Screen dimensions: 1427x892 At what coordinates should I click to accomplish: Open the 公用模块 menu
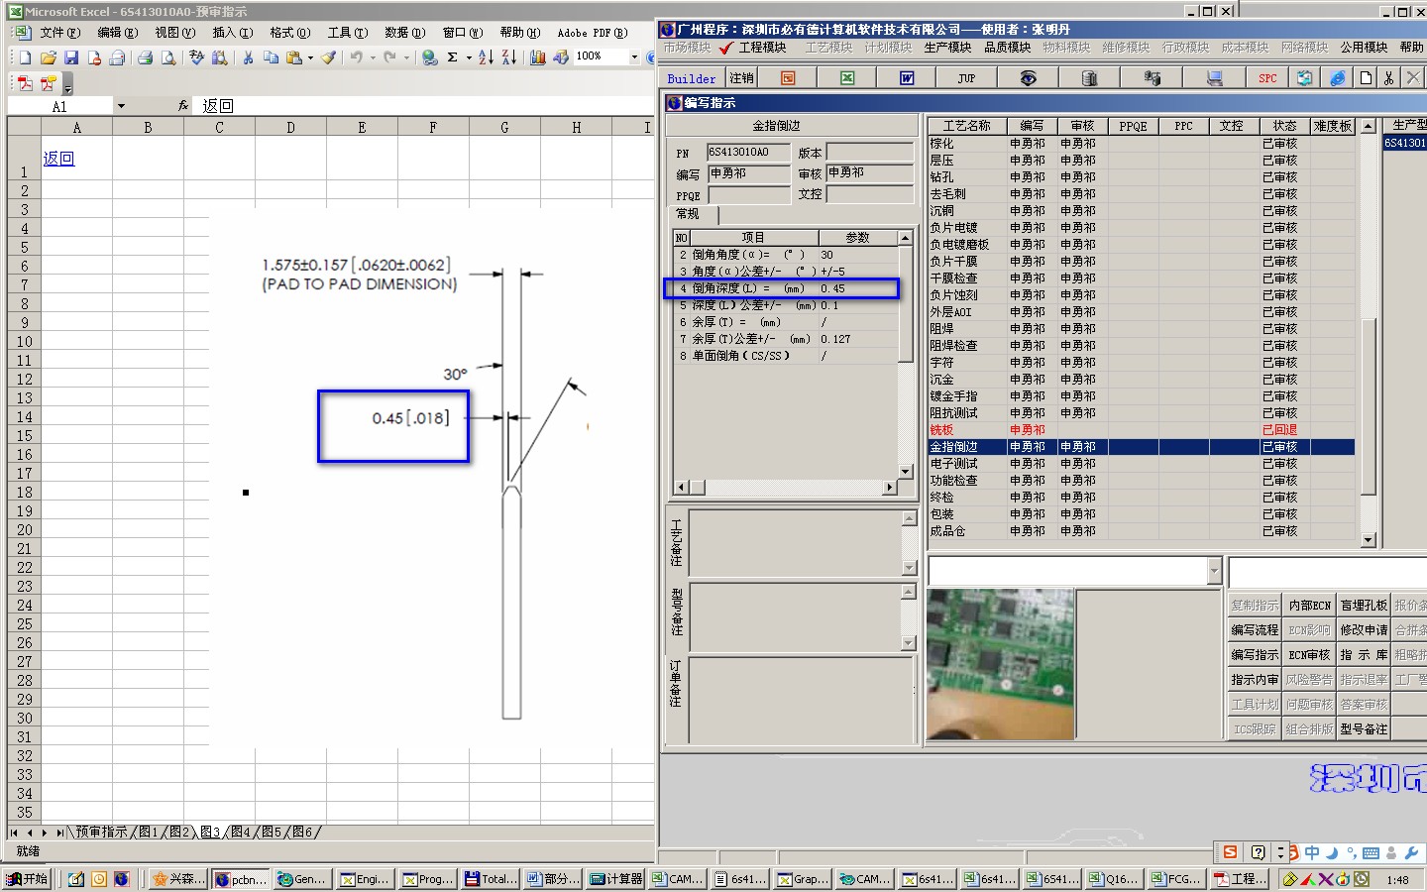pyautogui.click(x=1364, y=47)
